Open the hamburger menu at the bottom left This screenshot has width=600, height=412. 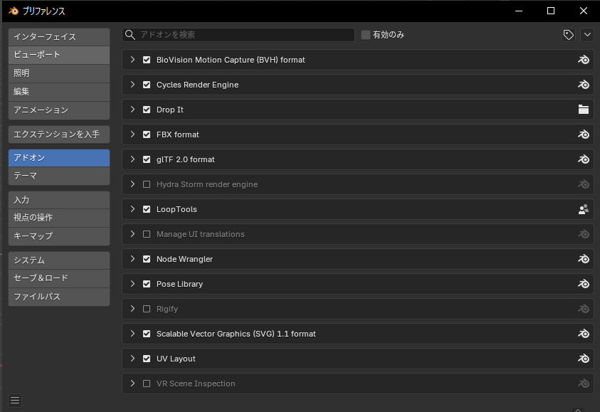[15, 401]
